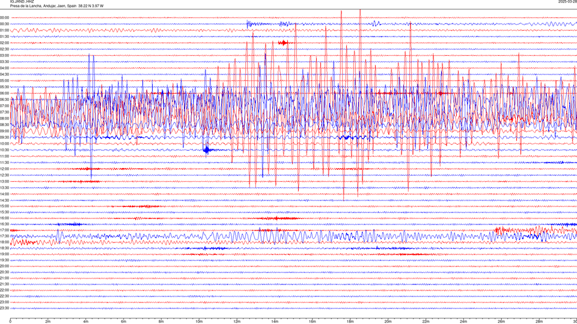Select the '16m' axis tick label
The image size is (577, 324).
(313, 322)
